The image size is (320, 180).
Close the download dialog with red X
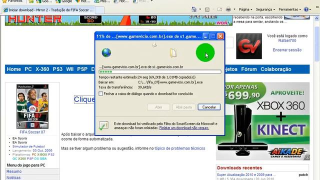pyautogui.click(x=220, y=36)
